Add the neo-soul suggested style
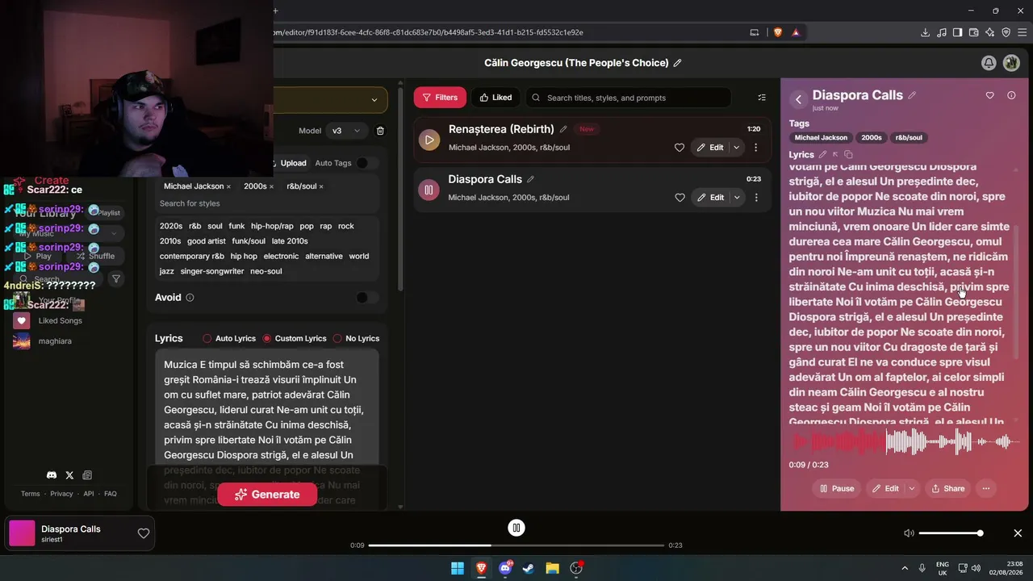Image resolution: width=1033 pixels, height=581 pixels. click(x=266, y=271)
